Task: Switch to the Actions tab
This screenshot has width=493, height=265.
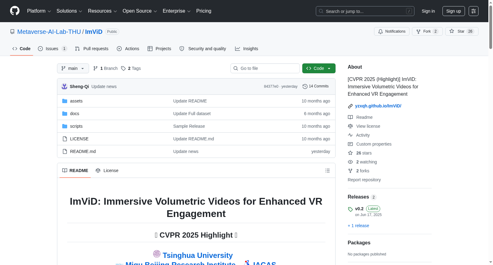Action: [x=128, y=49]
